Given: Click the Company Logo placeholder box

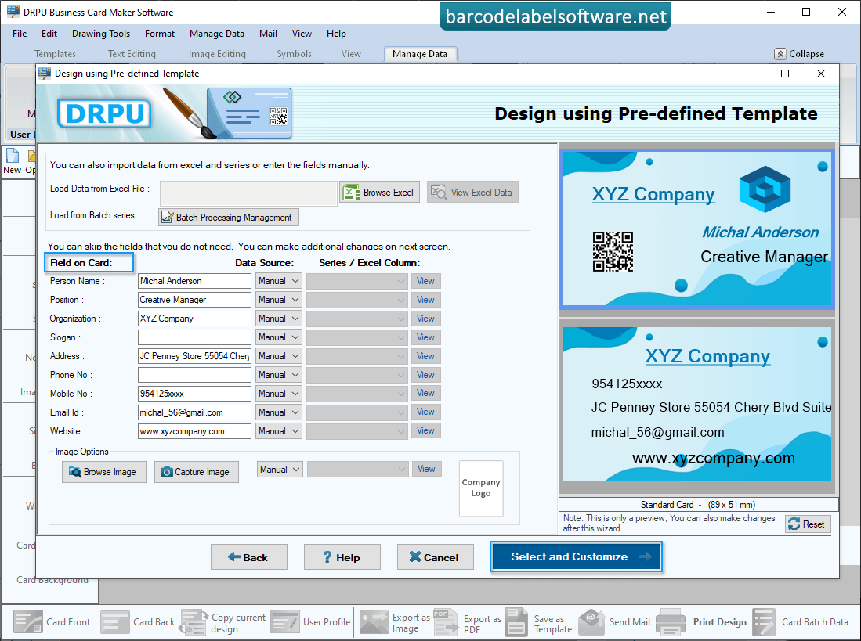Looking at the screenshot, I should 481,488.
